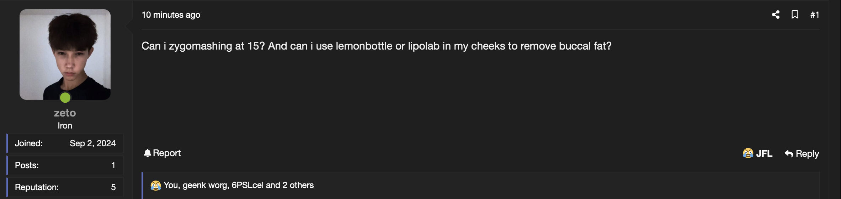Click the Reputation score value
Screen dimensions: 841x199
tap(113, 187)
